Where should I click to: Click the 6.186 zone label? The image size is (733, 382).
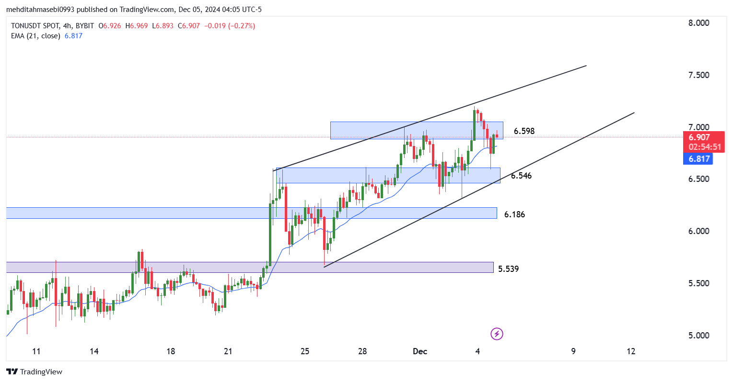[514, 214]
